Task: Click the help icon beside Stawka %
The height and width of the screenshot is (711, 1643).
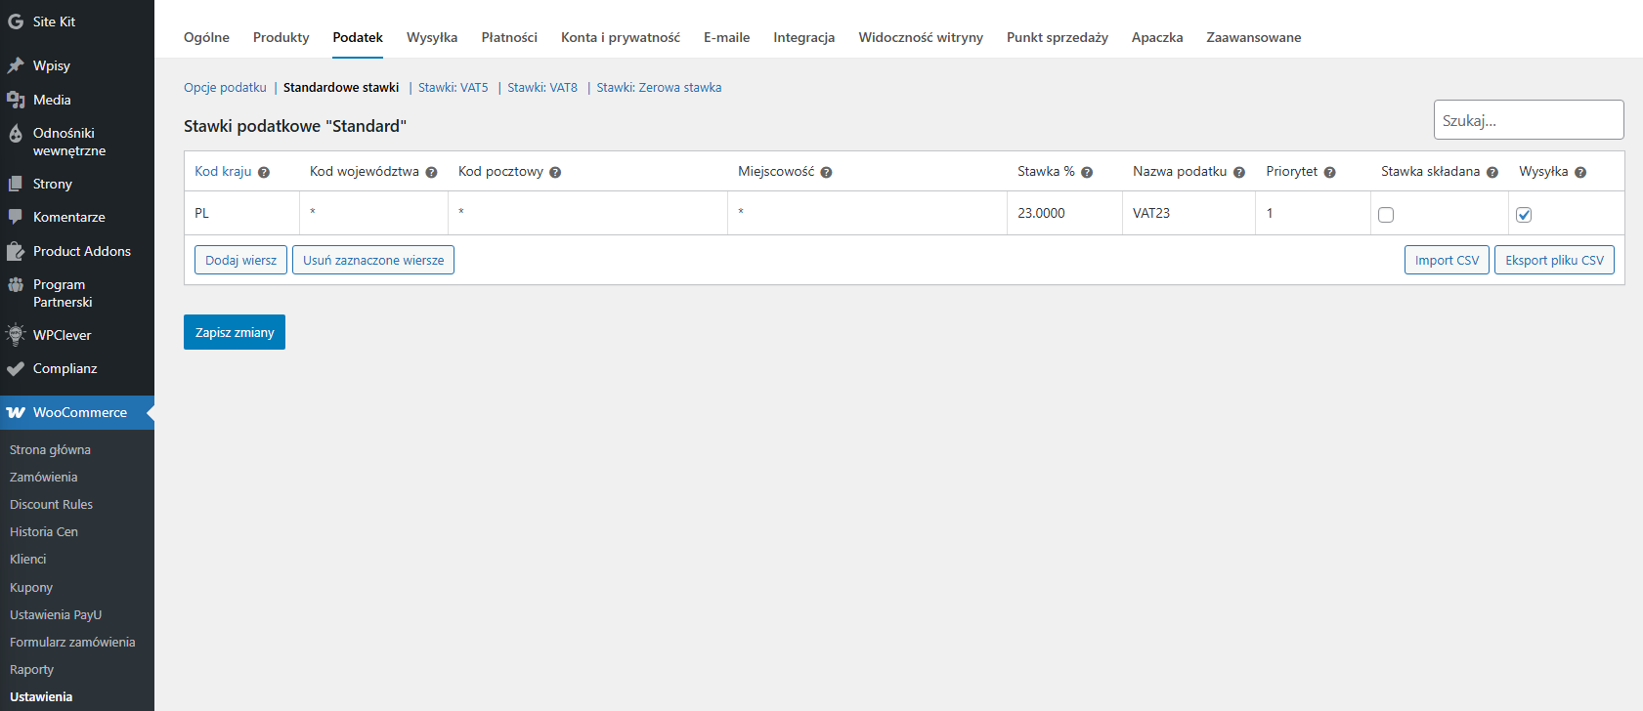Action: pyautogui.click(x=1087, y=173)
